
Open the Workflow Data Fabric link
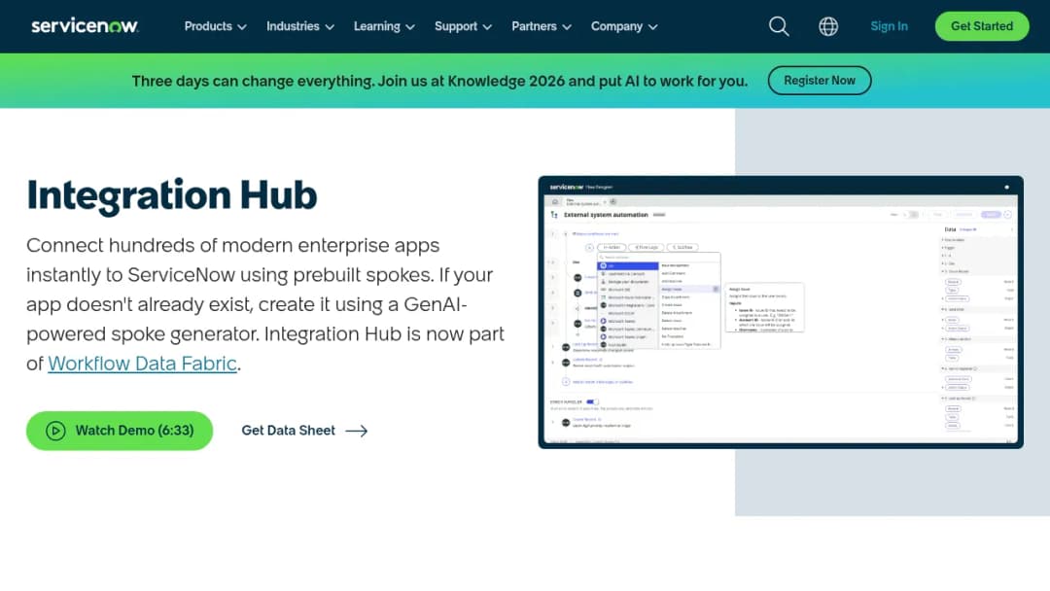click(x=142, y=364)
